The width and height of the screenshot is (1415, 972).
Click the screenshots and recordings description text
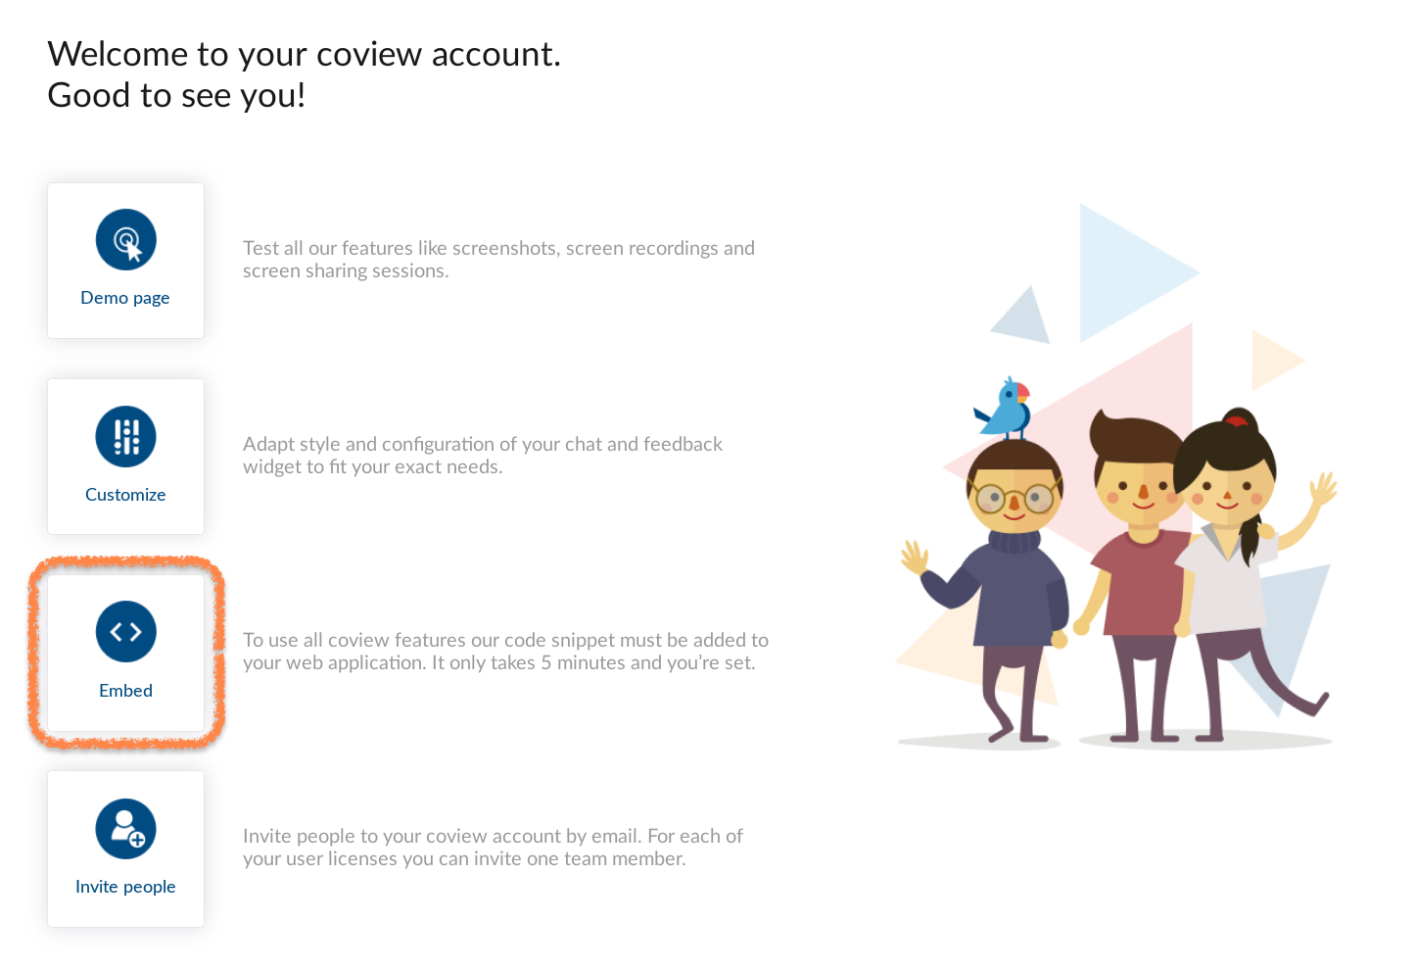[x=498, y=260]
